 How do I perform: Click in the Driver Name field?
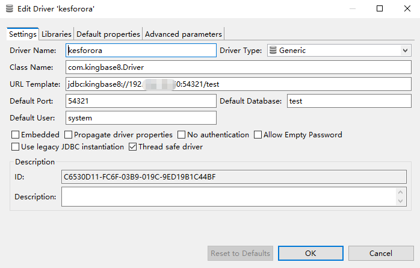coord(141,51)
